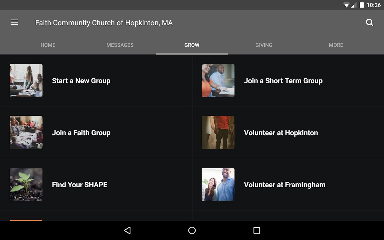Choose Join a Short Term Group
Screen dimensions: 384x240
[x=283, y=81]
